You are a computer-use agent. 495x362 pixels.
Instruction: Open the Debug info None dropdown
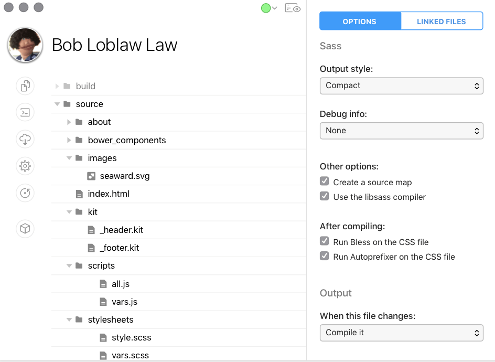coord(402,131)
